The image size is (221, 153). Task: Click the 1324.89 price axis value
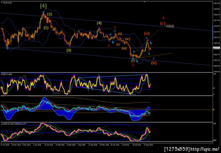(216, 9)
